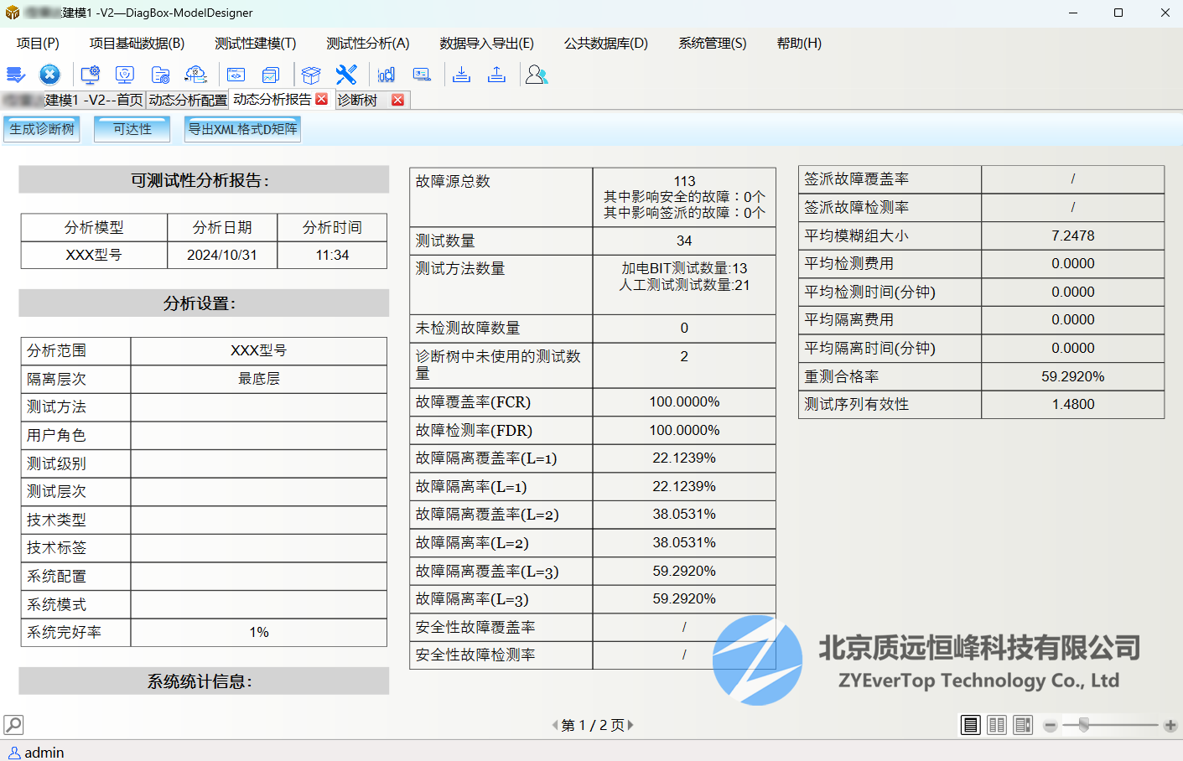Screen dimensions: 1183x761
Task: Click the admin user in status bar
Action: click(x=36, y=753)
